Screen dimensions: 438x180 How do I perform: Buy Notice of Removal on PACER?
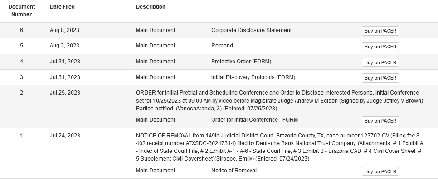point(380,171)
